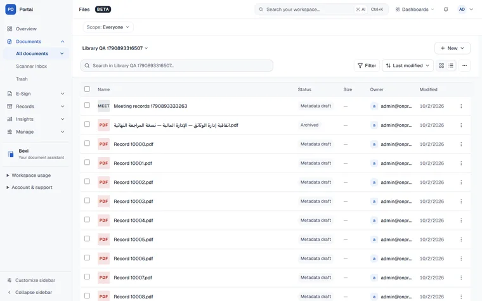Open the notifications bell icon

pos(446,10)
